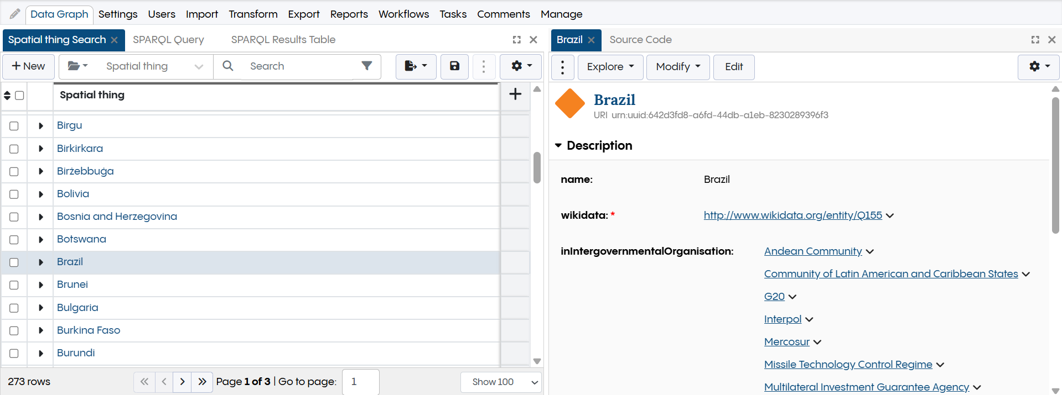Check the checkbox for Bolivia row
The image size is (1062, 395).
14,194
